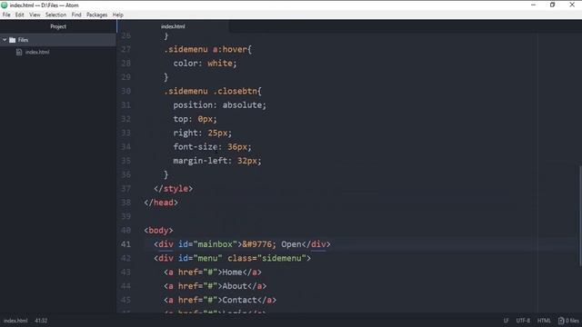Collapse the Files folder chevron
Image resolution: width=582 pixels, height=327 pixels.
click(5, 40)
